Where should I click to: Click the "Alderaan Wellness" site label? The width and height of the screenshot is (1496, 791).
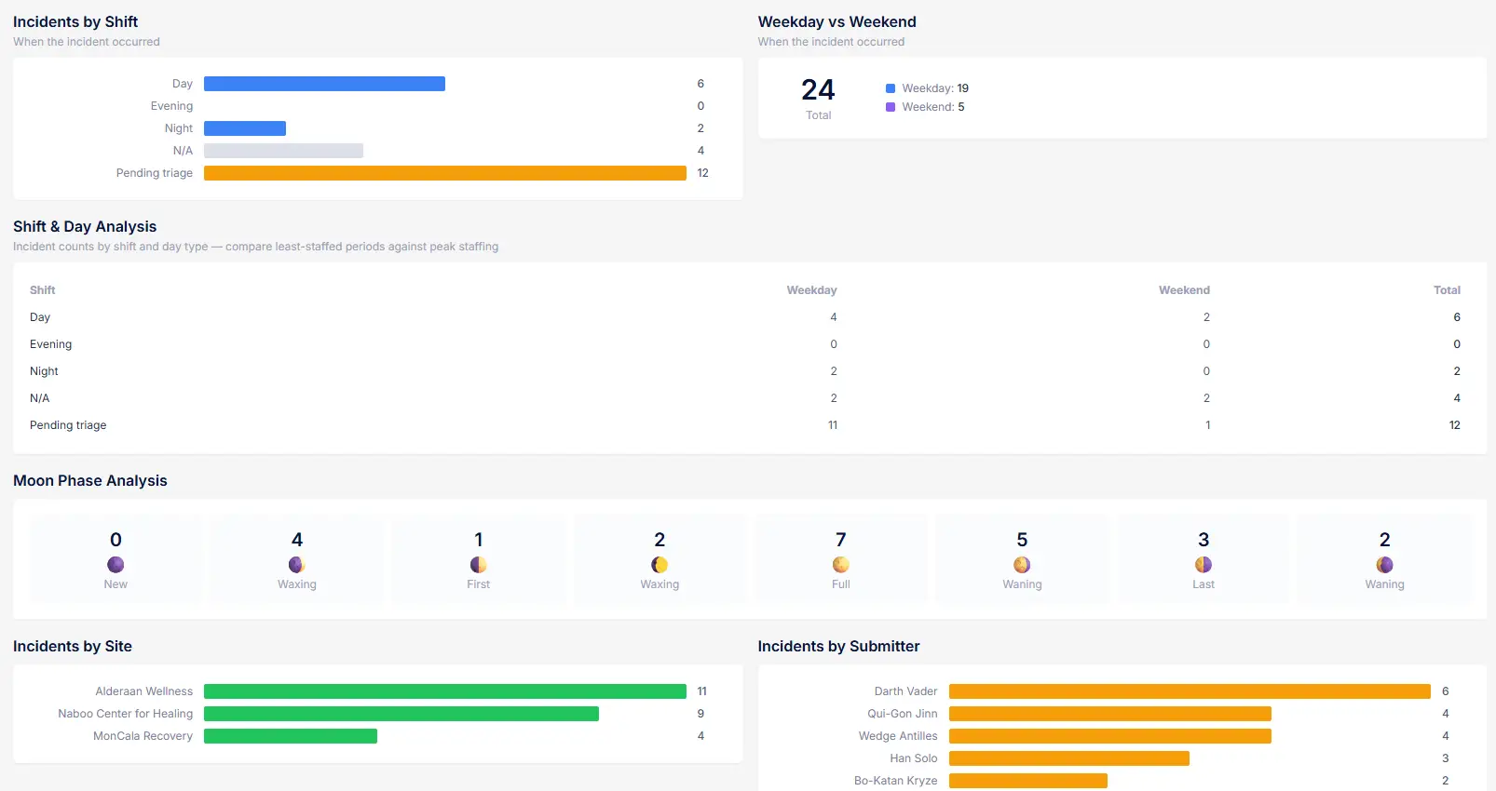(144, 691)
